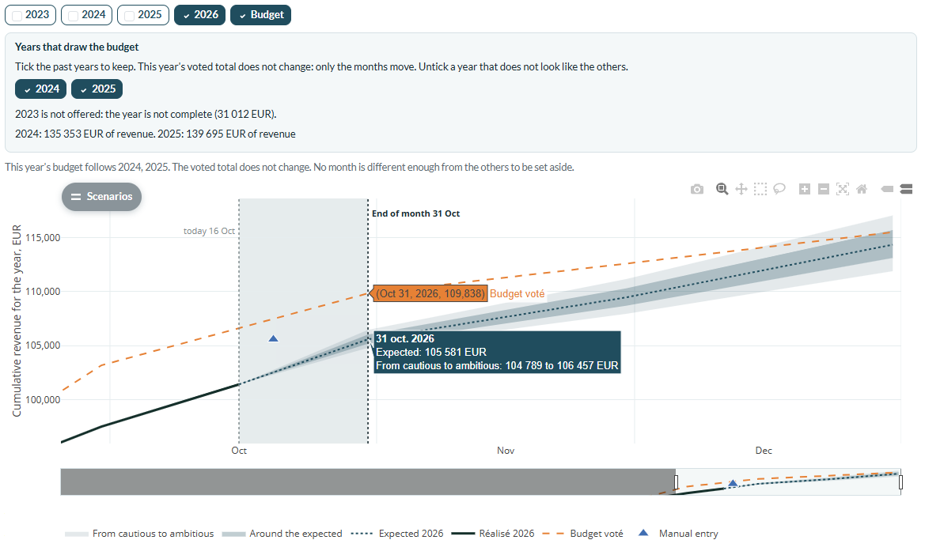Image resolution: width=925 pixels, height=555 pixels.
Task: Click the orange 'Budget voté' line annotation
Action: point(517,293)
